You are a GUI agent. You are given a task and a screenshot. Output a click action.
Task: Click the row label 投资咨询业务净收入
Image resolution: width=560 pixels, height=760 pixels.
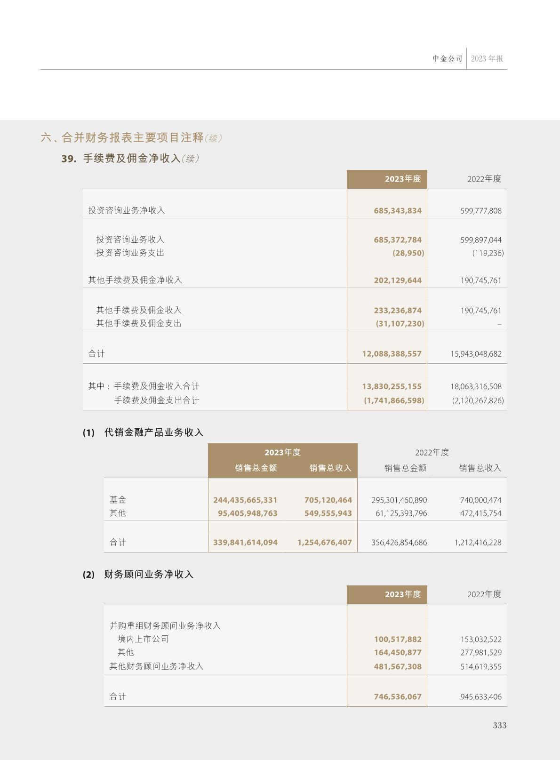(127, 210)
